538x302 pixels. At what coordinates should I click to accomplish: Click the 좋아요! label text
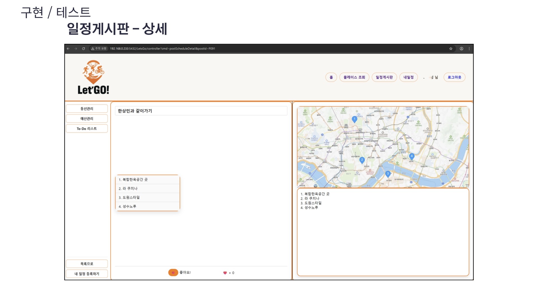(x=185, y=272)
